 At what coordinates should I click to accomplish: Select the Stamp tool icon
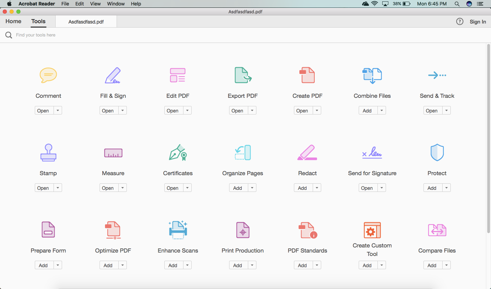click(x=48, y=153)
